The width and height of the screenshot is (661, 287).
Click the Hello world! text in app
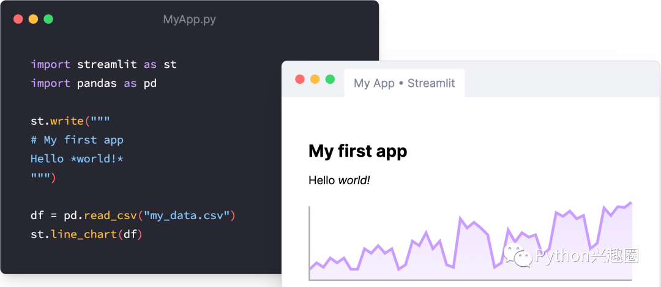click(339, 181)
